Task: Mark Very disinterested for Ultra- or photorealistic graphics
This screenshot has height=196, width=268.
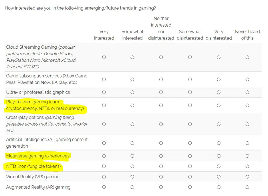Action: (219, 92)
